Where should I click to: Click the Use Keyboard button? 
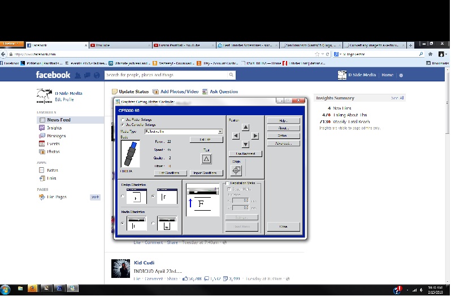point(245,154)
